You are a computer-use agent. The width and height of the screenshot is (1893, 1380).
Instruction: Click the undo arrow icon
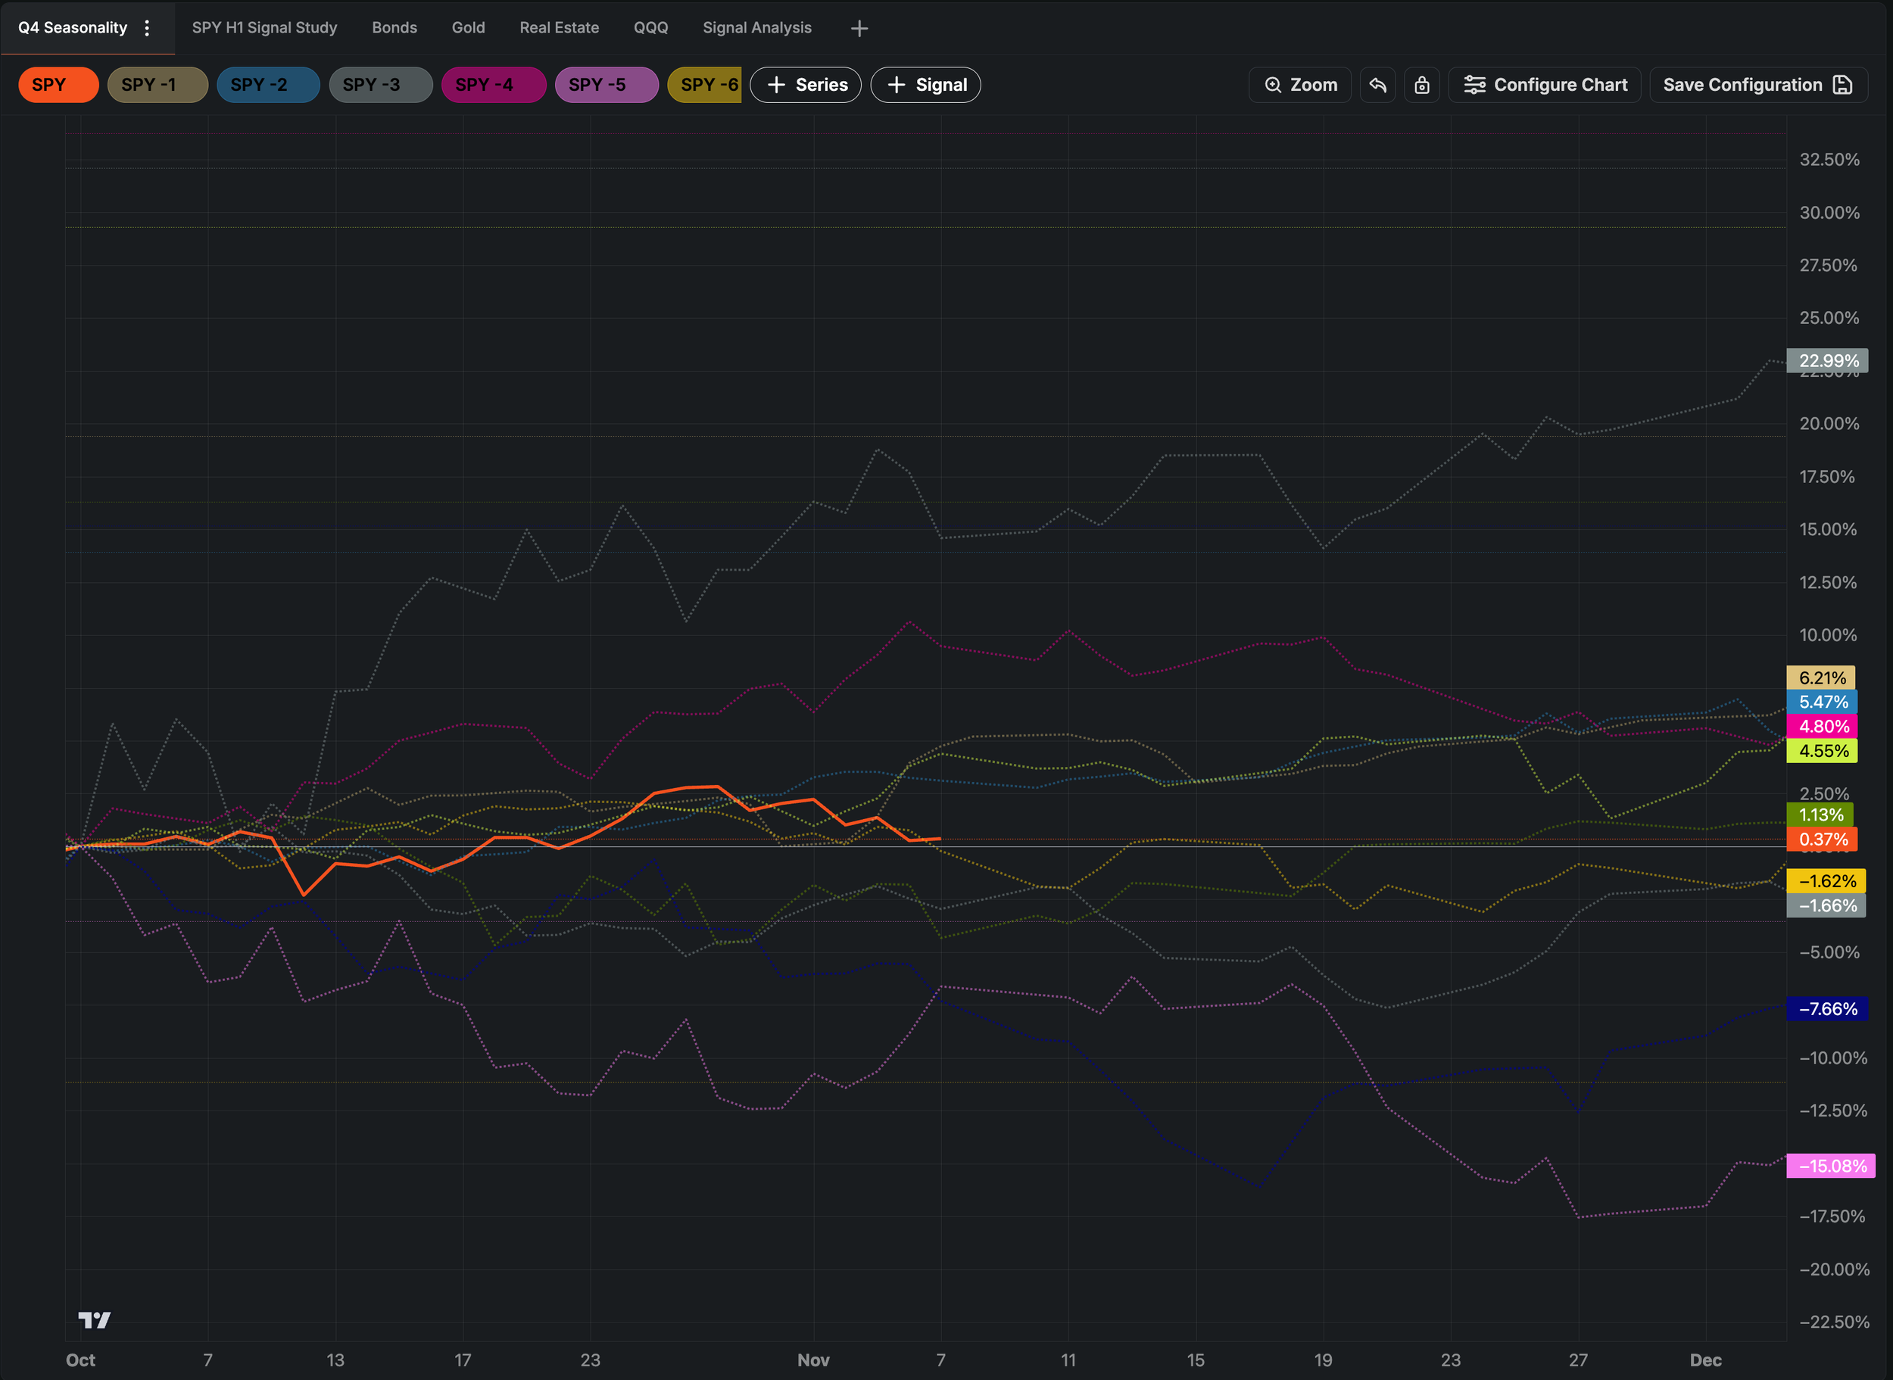[x=1377, y=84]
